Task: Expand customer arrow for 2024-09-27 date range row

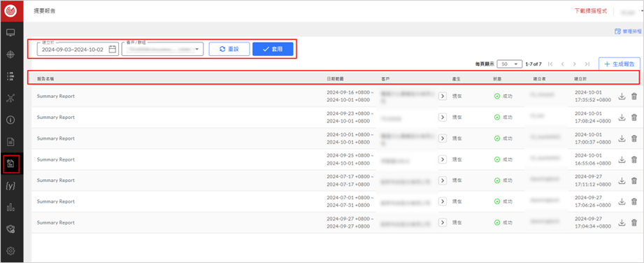Action: [x=443, y=222]
